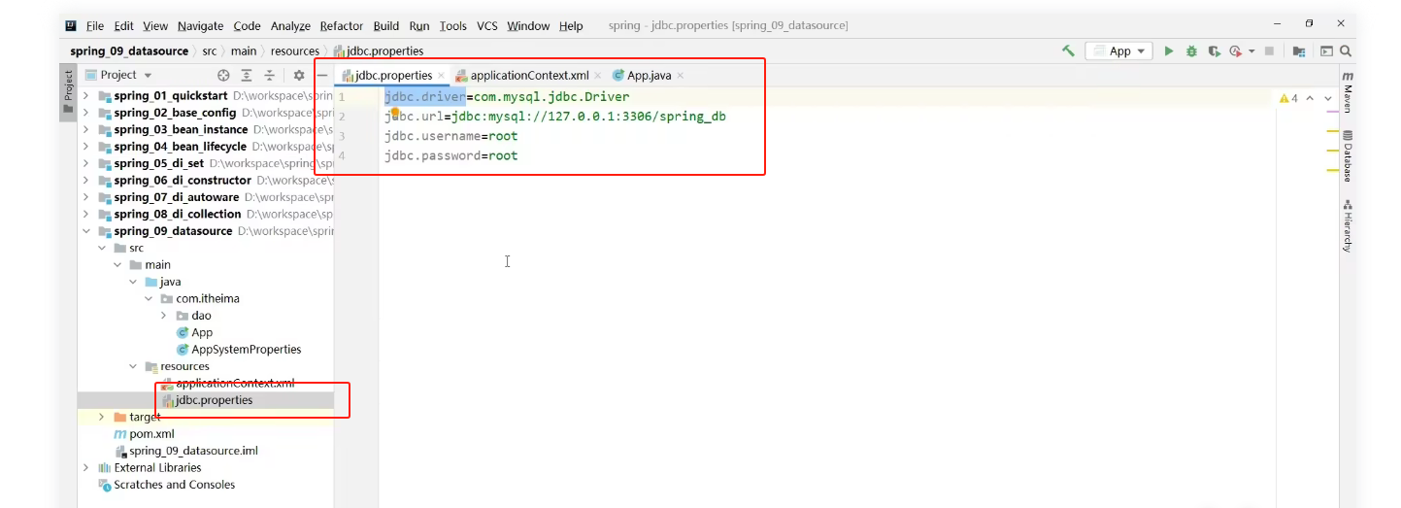Open the Hierarchy tool window
Viewport: 1401px width, 508px height.
click(x=1348, y=226)
